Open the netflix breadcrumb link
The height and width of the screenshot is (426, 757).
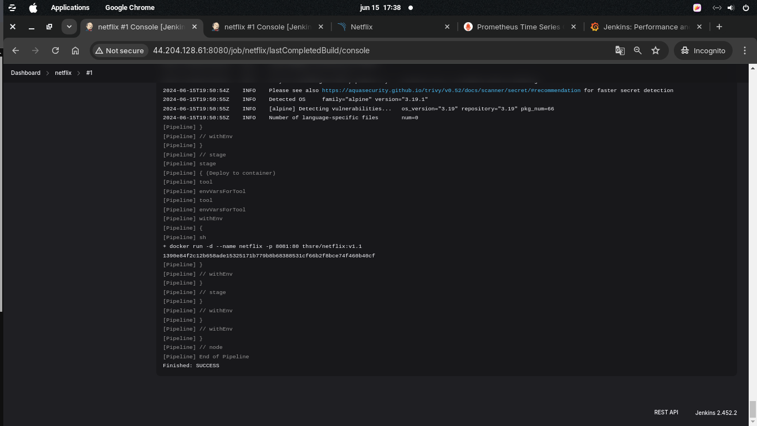click(63, 73)
